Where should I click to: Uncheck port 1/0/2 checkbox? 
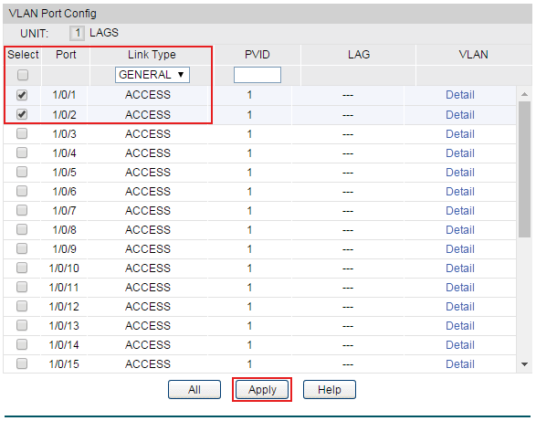click(x=22, y=114)
